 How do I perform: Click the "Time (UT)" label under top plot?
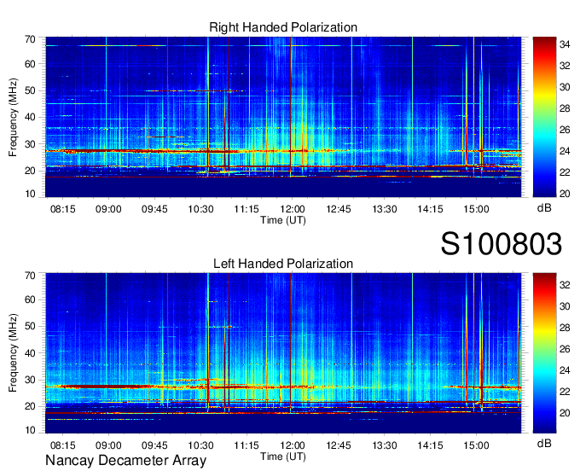(283, 220)
